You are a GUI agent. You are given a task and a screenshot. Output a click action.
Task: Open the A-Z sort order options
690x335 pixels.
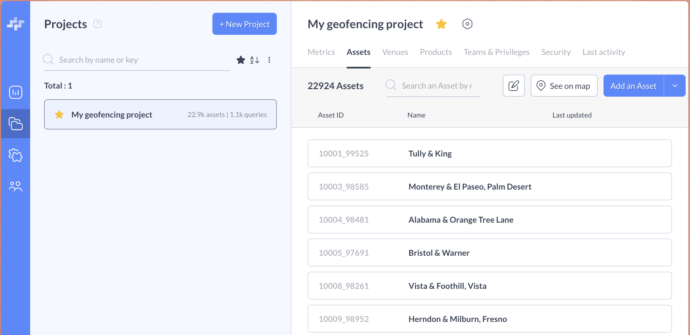(254, 60)
